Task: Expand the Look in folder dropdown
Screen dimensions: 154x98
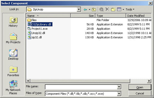Action: pyautogui.click(x=79, y=9)
